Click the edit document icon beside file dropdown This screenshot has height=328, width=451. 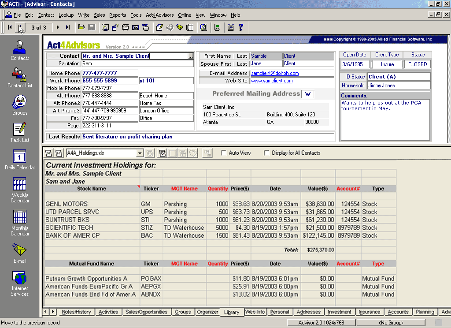(162, 153)
